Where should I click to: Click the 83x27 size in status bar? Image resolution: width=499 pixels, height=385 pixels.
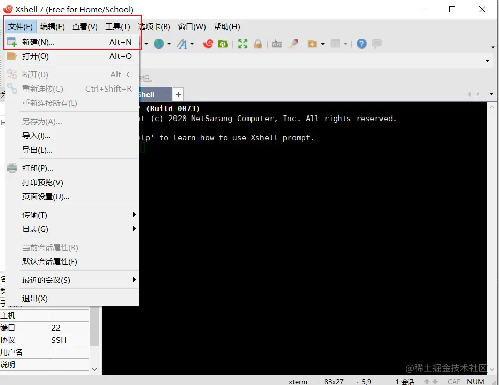(330, 381)
